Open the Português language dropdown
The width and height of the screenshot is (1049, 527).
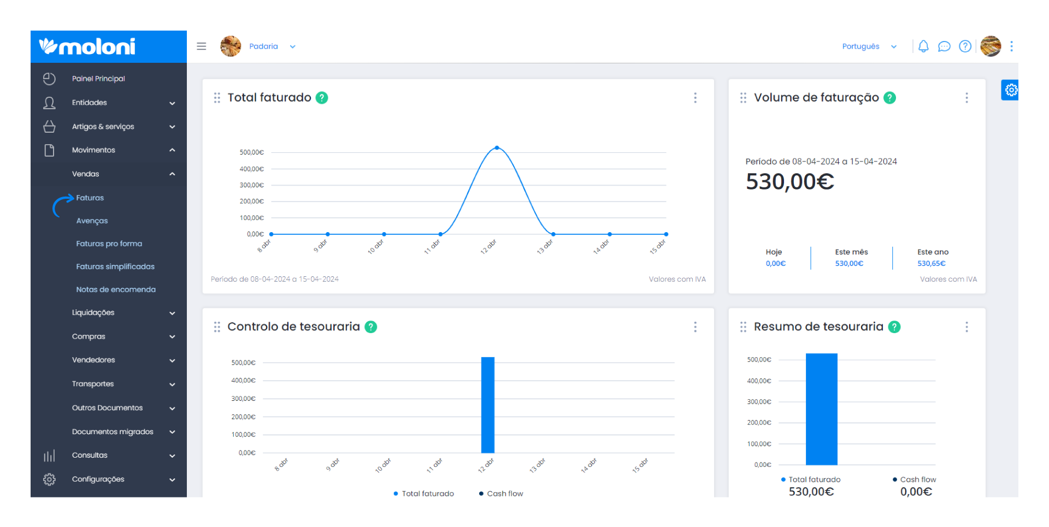coord(869,46)
